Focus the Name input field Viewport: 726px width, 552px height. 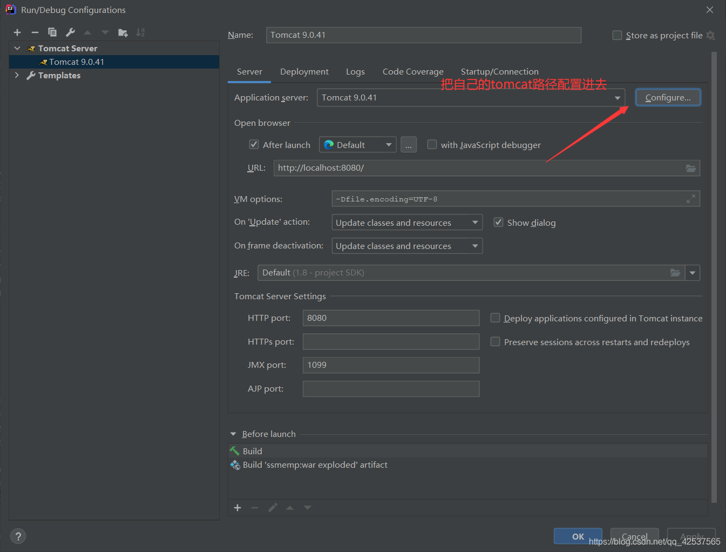pyautogui.click(x=424, y=35)
